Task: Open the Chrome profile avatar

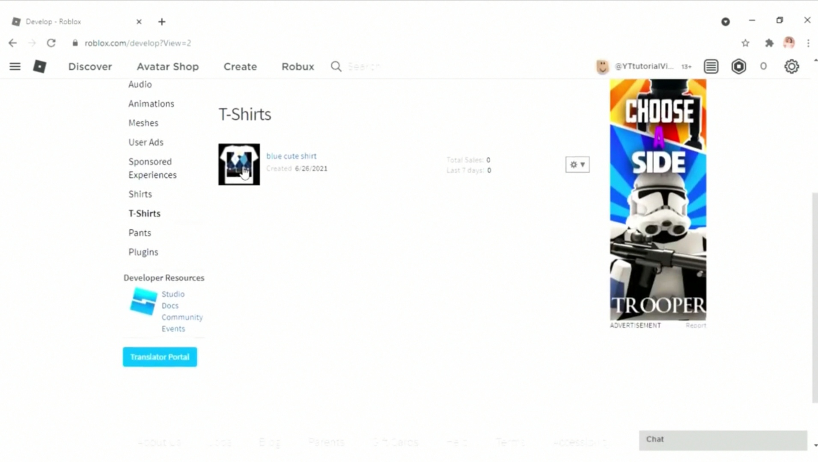Action: [789, 42]
